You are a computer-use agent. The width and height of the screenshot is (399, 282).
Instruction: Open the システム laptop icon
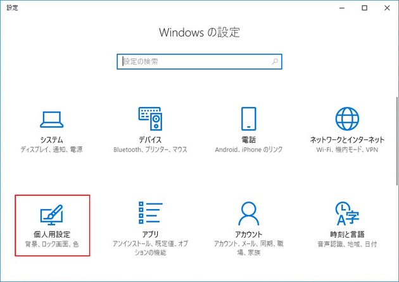click(52, 120)
